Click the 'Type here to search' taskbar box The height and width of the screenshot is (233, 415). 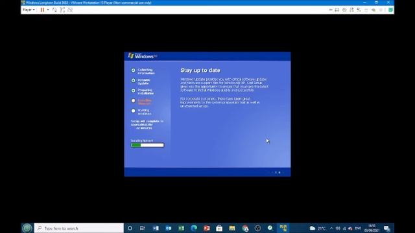(x=79, y=228)
